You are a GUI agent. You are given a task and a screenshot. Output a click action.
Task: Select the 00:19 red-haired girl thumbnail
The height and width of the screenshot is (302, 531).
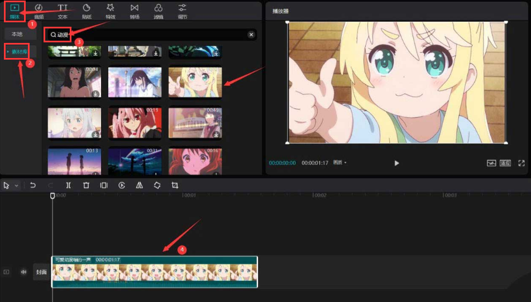tap(135, 123)
